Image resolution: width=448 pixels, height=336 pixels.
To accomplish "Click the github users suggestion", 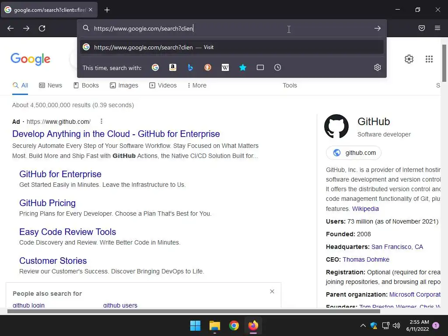I will tap(120, 305).
